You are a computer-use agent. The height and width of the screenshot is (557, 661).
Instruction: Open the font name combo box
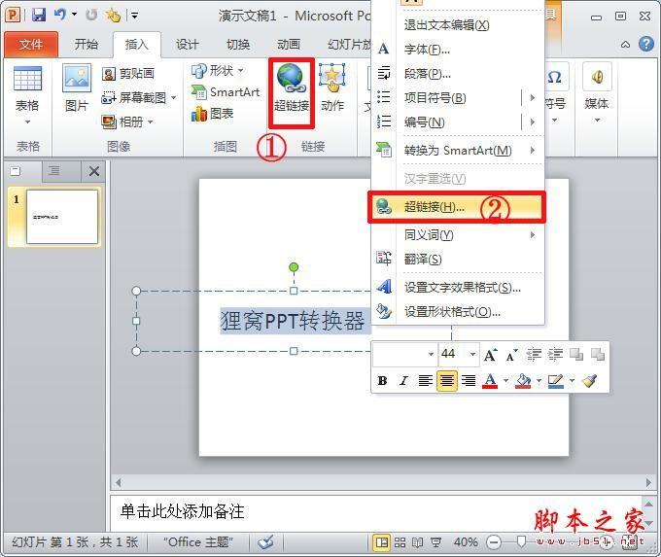[405, 354]
